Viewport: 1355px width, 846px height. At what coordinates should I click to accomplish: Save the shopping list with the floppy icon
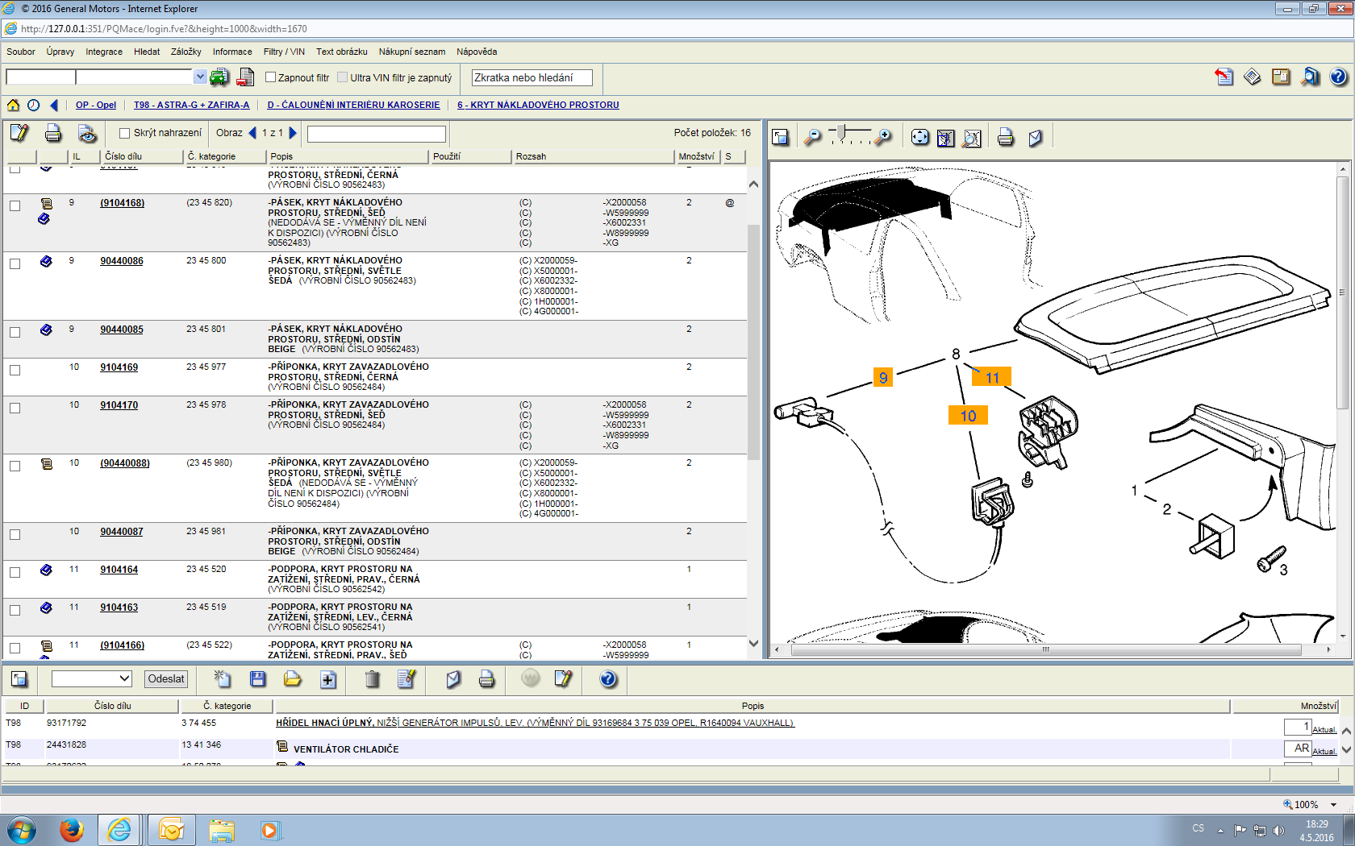click(x=258, y=679)
